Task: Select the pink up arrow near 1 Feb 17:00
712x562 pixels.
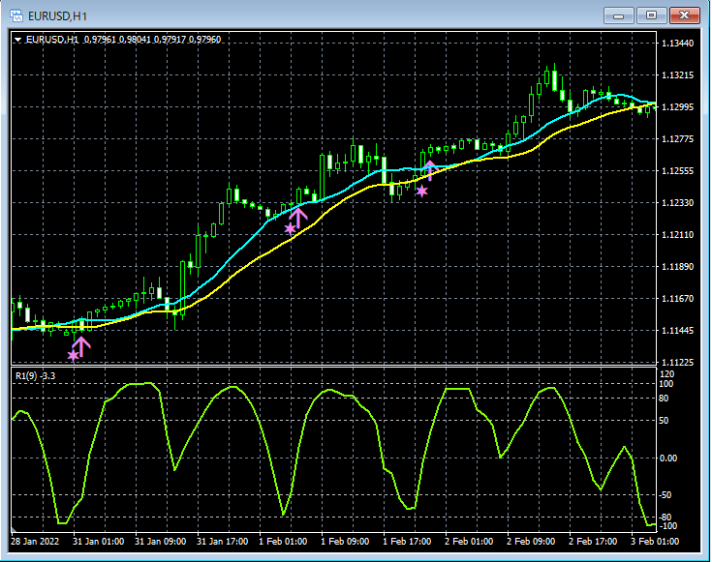Action: pyautogui.click(x=429, y=170)
